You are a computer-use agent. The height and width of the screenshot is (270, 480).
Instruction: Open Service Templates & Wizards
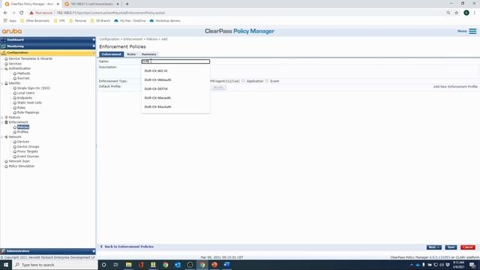pos(30,58)
